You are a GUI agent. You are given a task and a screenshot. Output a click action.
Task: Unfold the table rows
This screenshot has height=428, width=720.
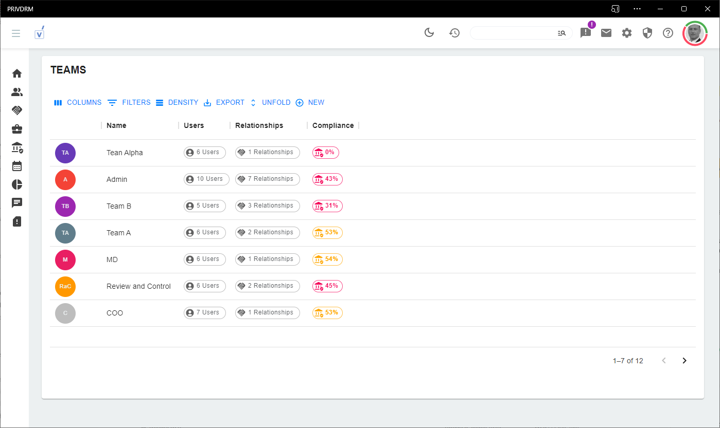click(270, 103)
